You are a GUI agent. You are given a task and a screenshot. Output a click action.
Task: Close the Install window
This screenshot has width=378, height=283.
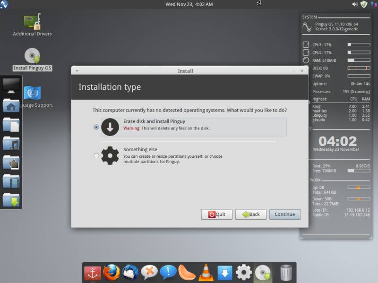(x=302, y=71)
